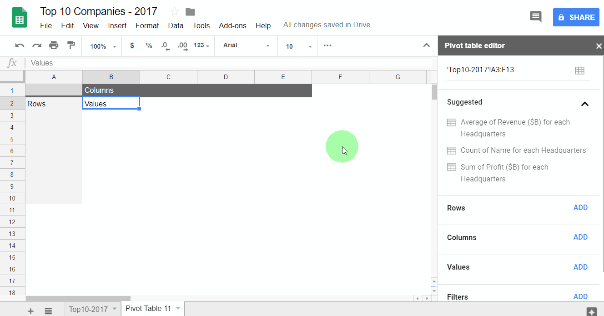Click the select data range grid icon

[579, 70]
